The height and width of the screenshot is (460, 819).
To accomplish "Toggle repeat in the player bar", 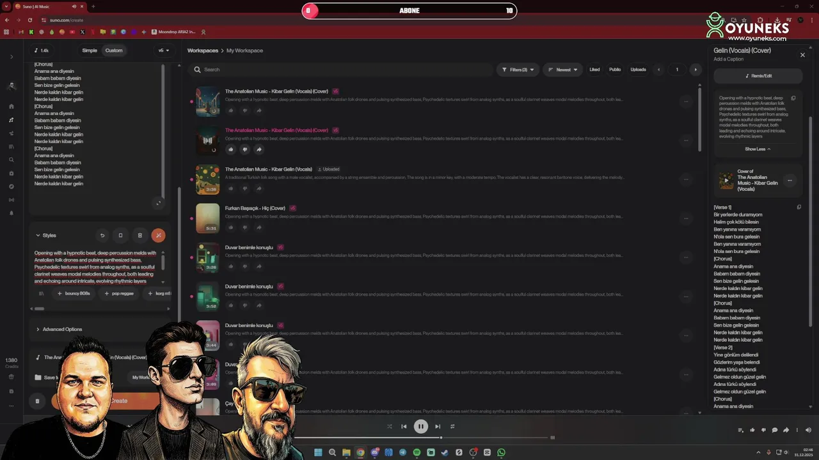I will [x=452, y=426].
